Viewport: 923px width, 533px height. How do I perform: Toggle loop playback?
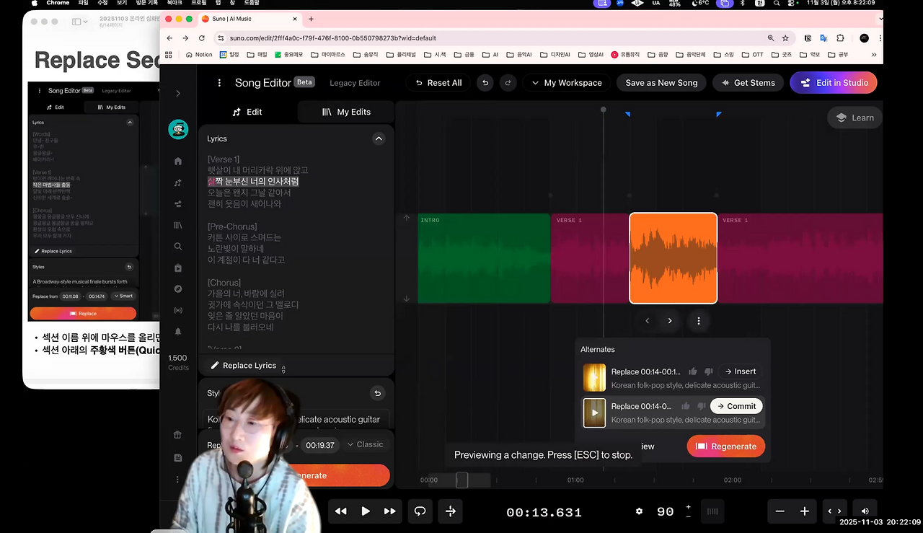(x=420, y=511)
